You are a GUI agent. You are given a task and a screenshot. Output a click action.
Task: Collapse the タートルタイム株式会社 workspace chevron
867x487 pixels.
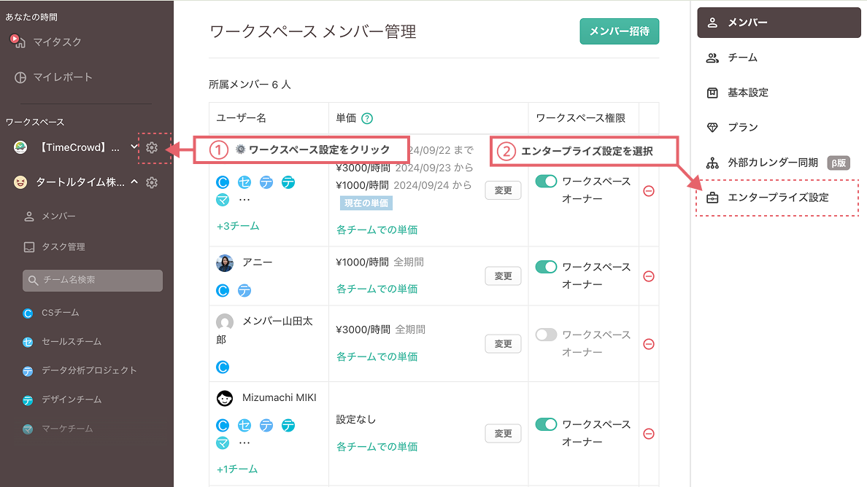134,182
